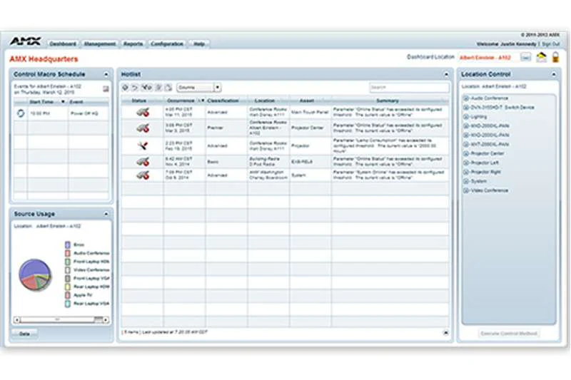
Task: Click the AMX logo
Action: 26,41
